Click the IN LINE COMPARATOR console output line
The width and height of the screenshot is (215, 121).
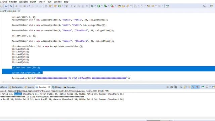click(x=42, y=96)
